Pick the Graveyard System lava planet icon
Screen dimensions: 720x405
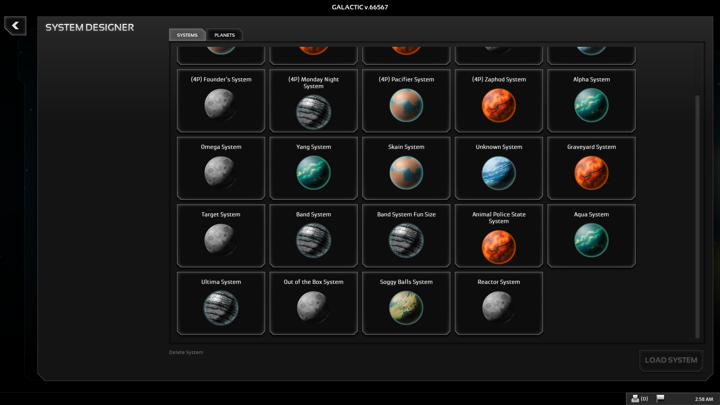pyautogui.click(x=591, y=173)
